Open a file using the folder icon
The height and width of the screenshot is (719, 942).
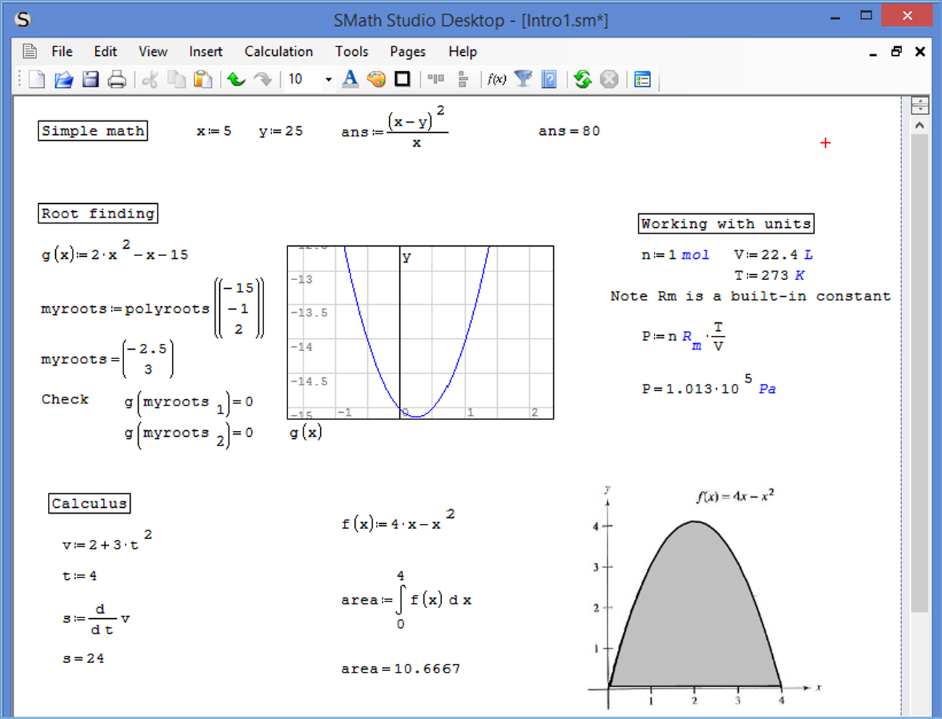point(64,79)
